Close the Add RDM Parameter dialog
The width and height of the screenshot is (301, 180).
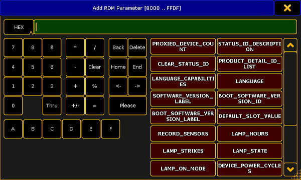pos(287,8)
